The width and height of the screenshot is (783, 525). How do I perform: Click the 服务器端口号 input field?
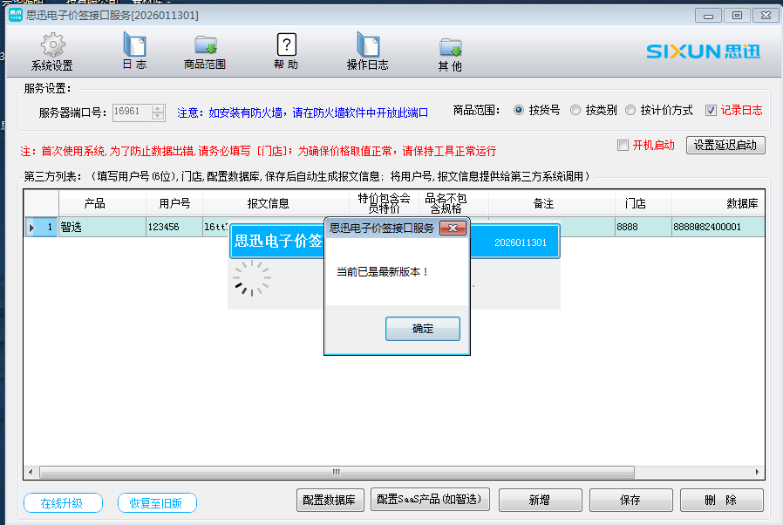(x=131, y=112)
